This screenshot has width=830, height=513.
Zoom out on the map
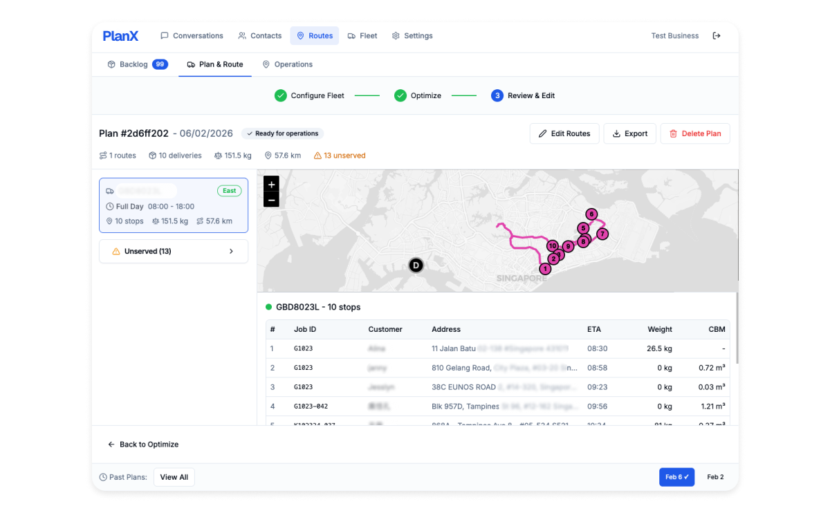coord(272,200)
